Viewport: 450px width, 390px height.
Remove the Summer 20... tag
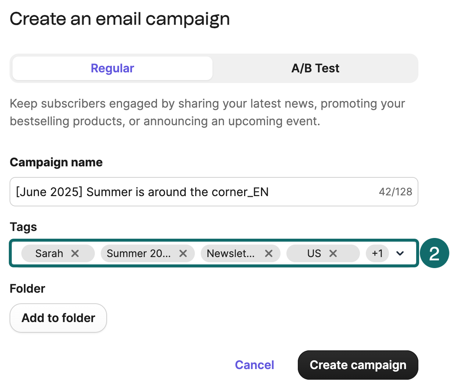[183, 253]
